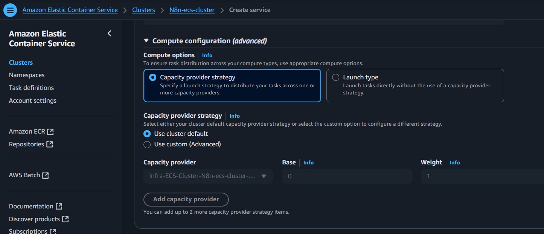Collapse the ECS sidebar with the chevron
This screenshot has height=234, width=544.
[109, 33]
